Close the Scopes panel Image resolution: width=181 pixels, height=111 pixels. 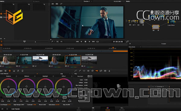coord(130,44)
